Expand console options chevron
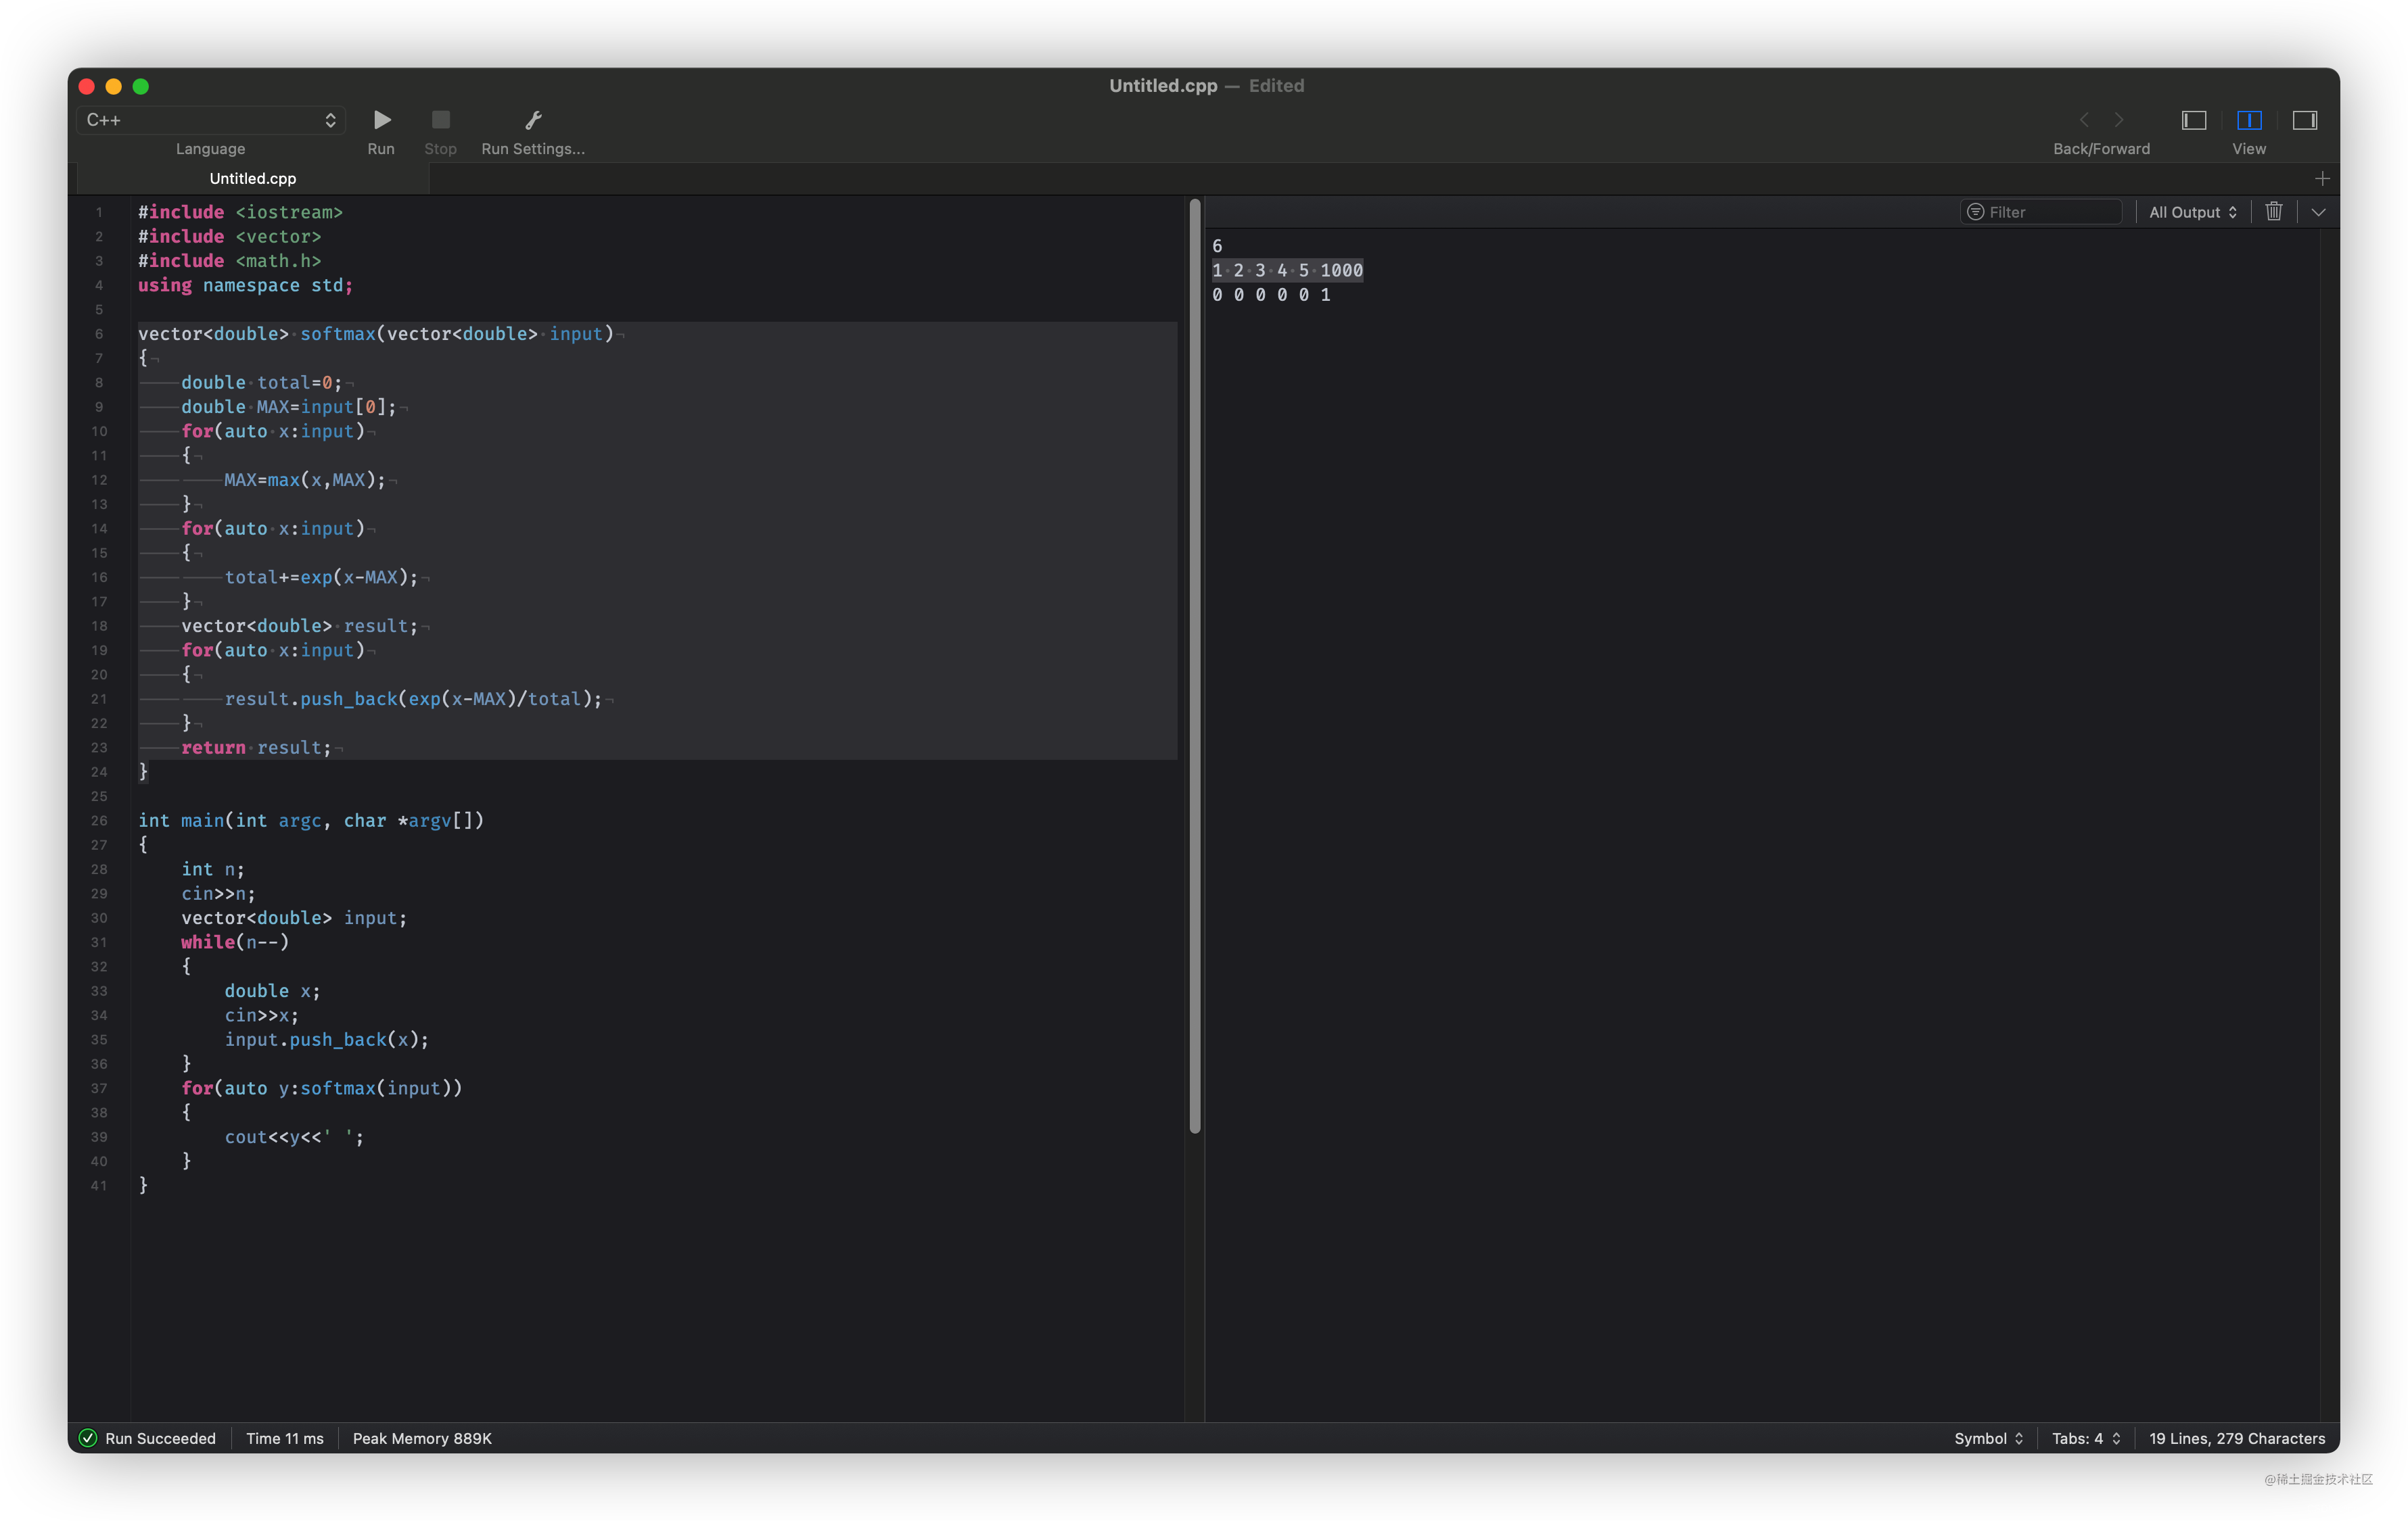 pos(2318,212)
